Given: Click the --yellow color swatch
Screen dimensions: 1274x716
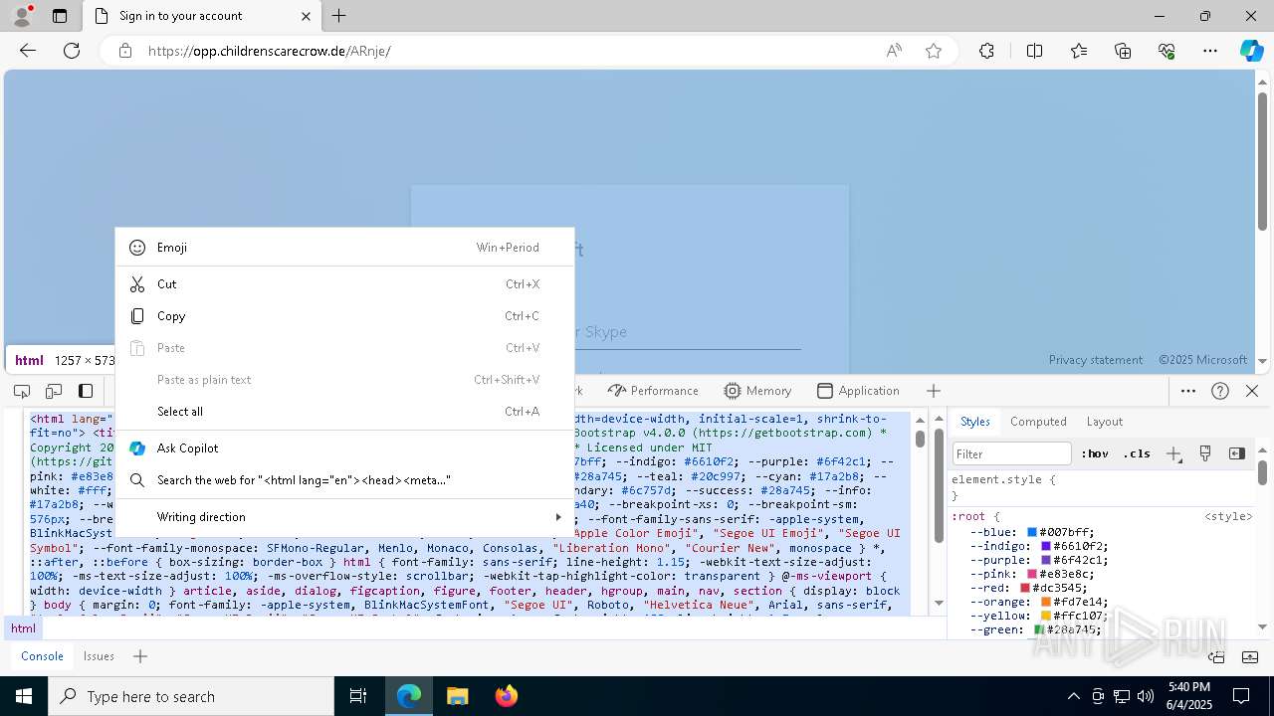Looking at the screenshot, I should (x=1046, y=616).
